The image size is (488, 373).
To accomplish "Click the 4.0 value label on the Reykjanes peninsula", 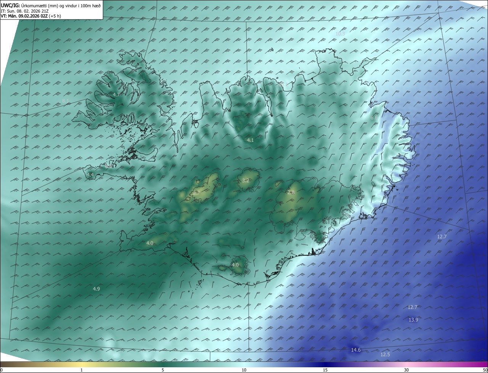I will pyautogui.click(x=150, y=243).
